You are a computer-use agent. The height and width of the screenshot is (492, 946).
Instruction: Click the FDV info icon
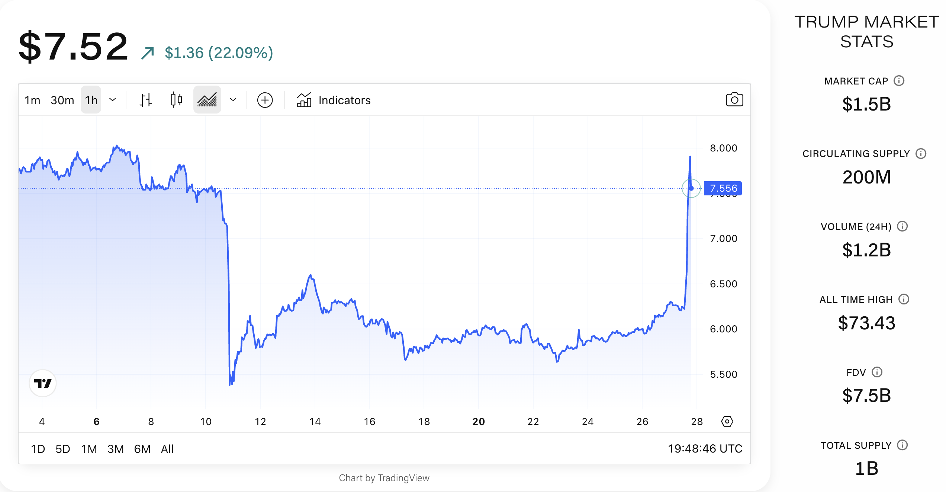pyautogui.click(x=877, y=372)
